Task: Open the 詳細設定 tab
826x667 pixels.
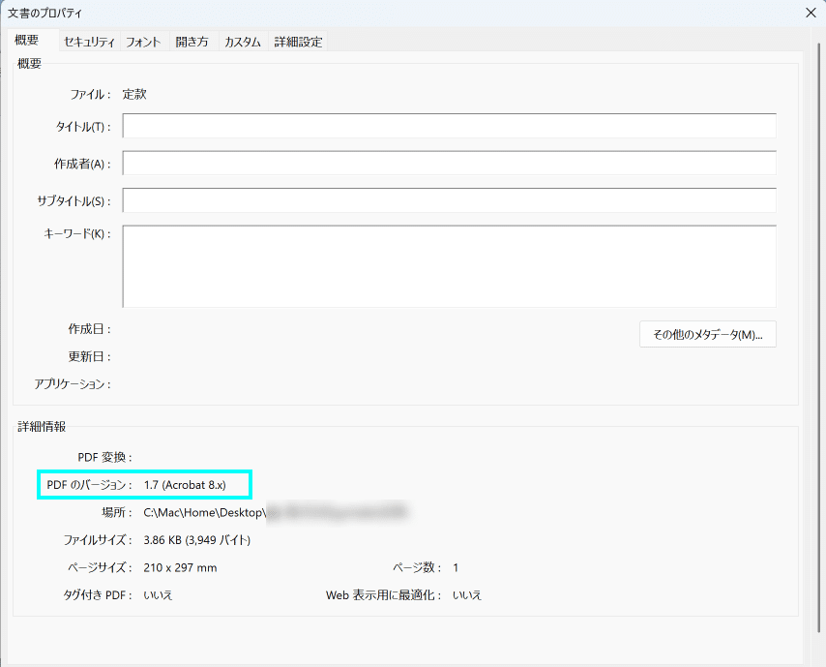Action: [x=298, y=42]
